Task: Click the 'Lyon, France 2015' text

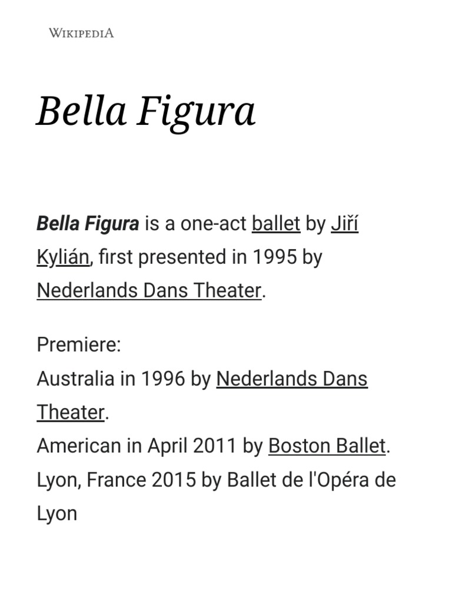Action: (x=116, y=480)
